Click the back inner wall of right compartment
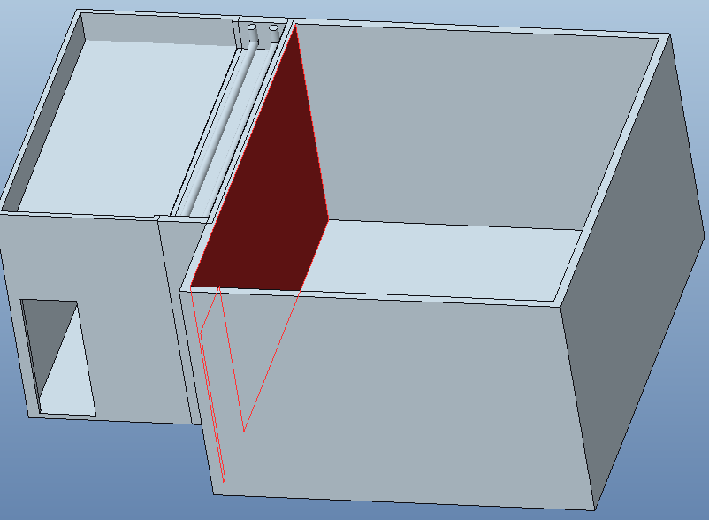 460,124
